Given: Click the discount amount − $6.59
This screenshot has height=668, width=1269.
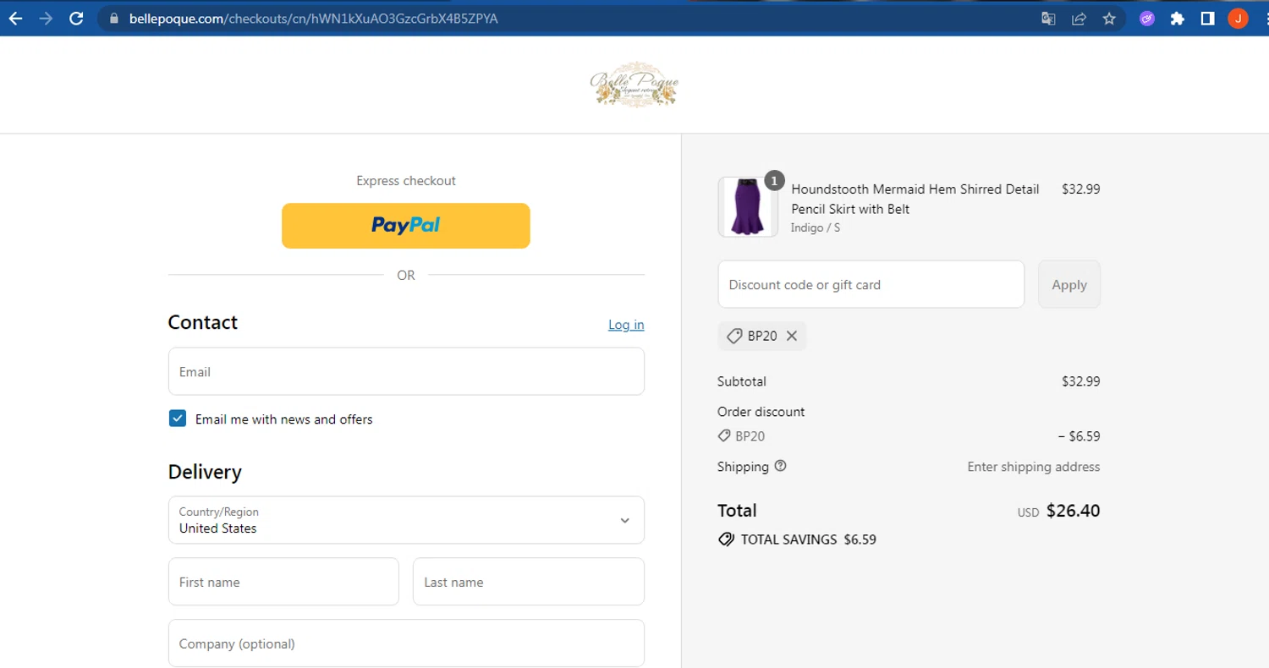Looking at the screenshot, I should [1079, 436].
